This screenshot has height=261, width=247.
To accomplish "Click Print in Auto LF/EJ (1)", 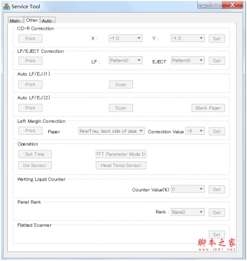I will tap(30, 85).
